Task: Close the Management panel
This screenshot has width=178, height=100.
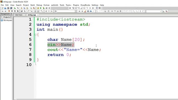Action: [x=11, y=14]
